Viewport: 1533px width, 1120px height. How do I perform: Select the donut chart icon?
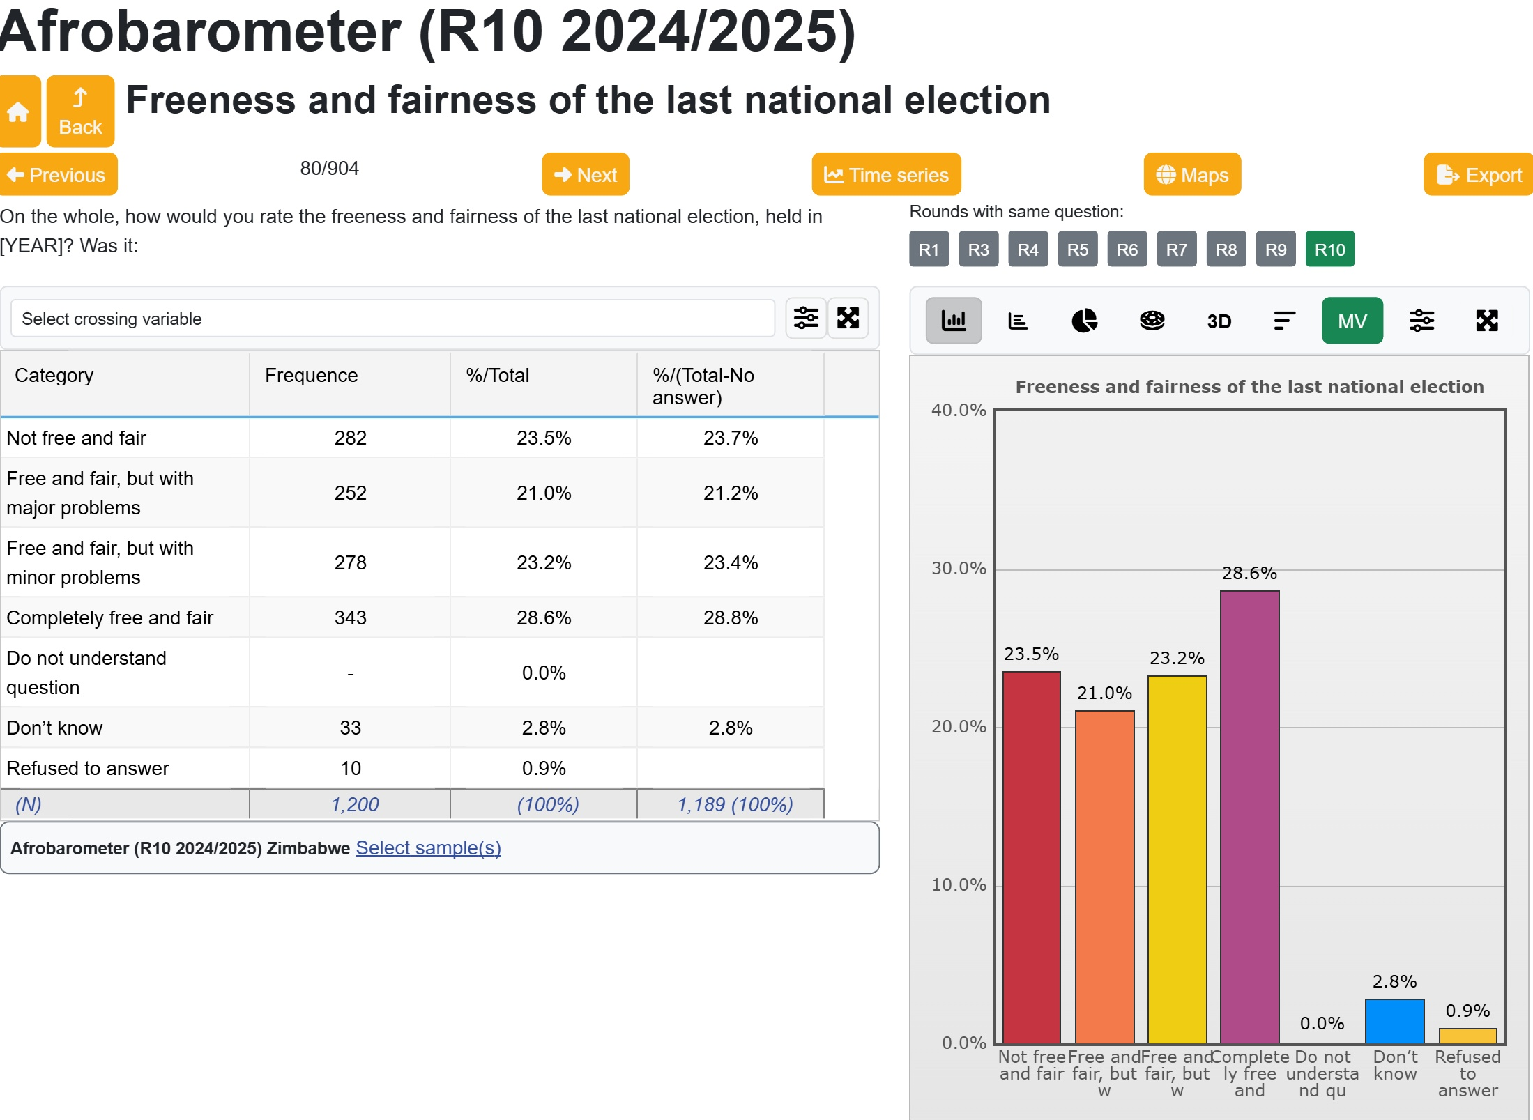(1152, 321)
